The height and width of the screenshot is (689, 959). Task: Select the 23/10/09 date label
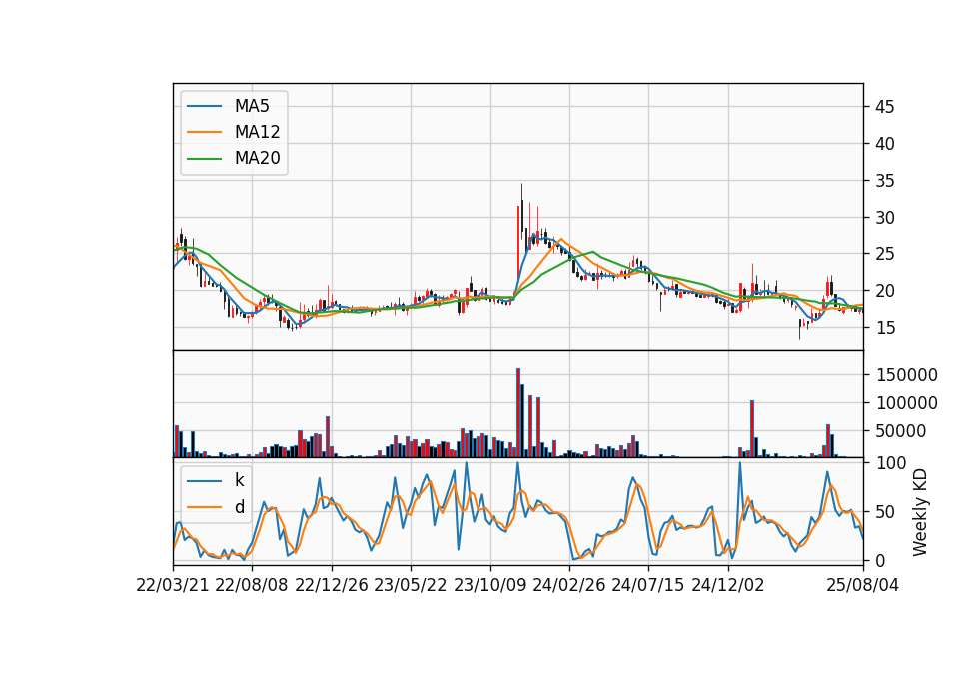pyautogui.click(x=489, y=586)
